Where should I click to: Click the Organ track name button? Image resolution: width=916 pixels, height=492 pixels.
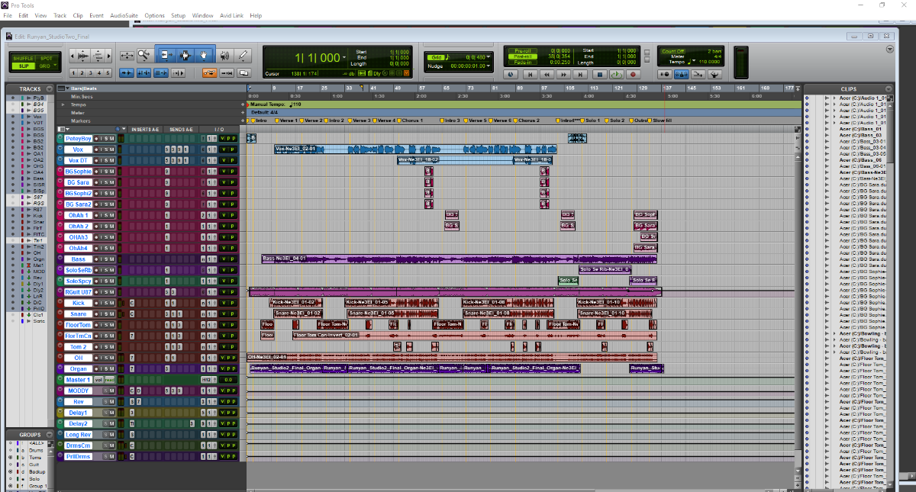point(78,368)
